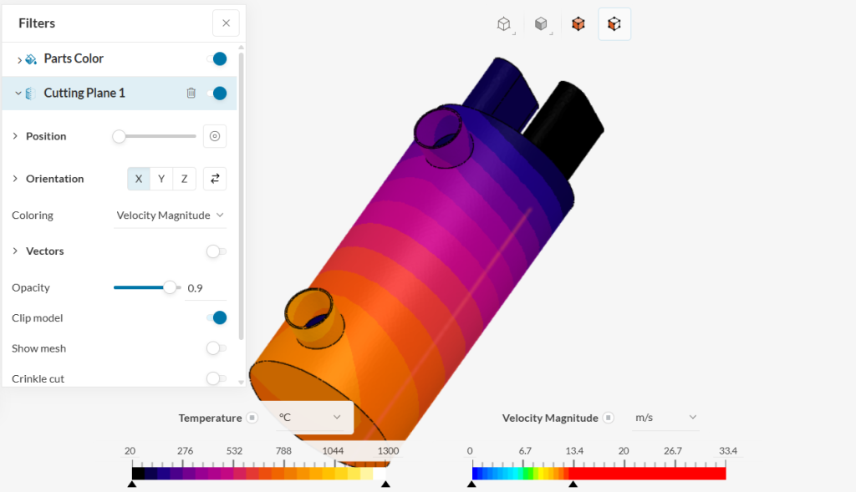
Task: Click the center position target icon
Action: pyautogui.click(x=215, y=136)
